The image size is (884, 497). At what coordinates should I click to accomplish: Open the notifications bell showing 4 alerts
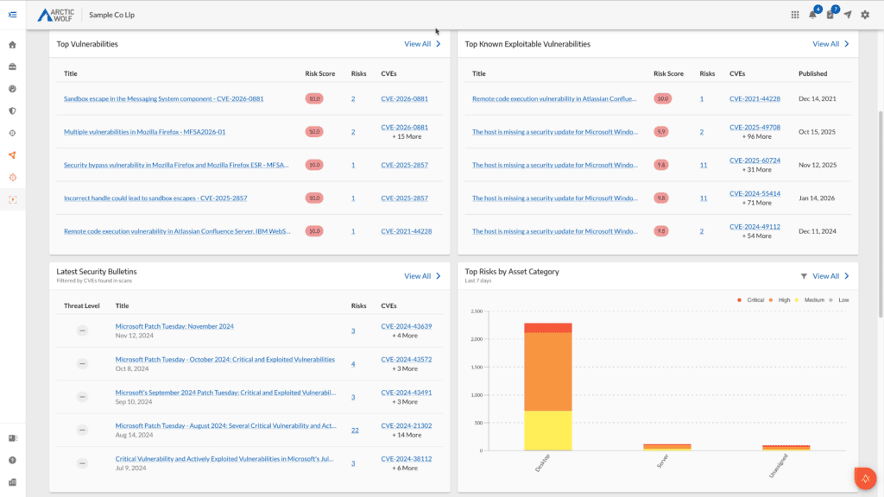[x=813, y=14]
